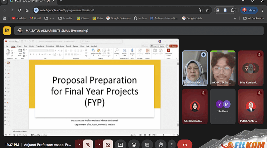Open the Google Colab bookmark
Screen dimensions: 267x148
pos(194,18)
